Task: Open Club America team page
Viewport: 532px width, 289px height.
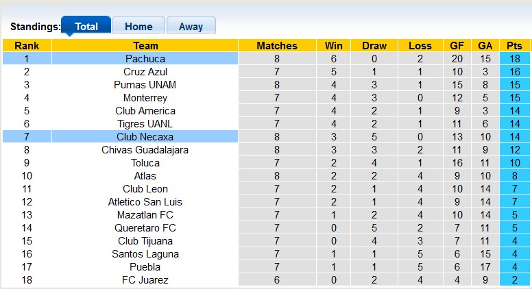Action: pyautogui.click(x=145, y=111)
